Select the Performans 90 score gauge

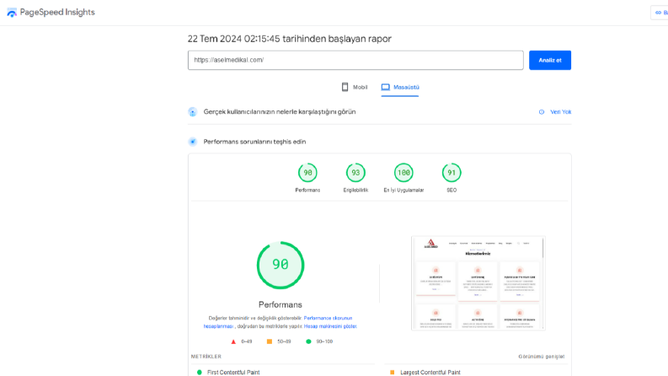coord(307,173)
